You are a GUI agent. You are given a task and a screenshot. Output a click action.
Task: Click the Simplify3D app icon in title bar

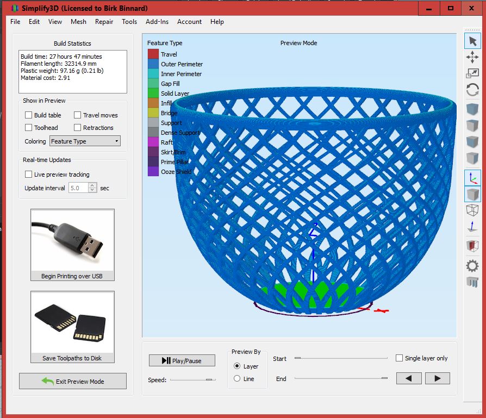click(x=14, y=8)
